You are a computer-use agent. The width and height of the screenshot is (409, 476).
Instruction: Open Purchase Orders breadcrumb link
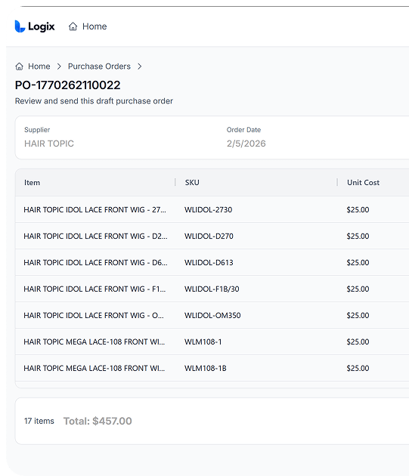[x=99, y=66]
